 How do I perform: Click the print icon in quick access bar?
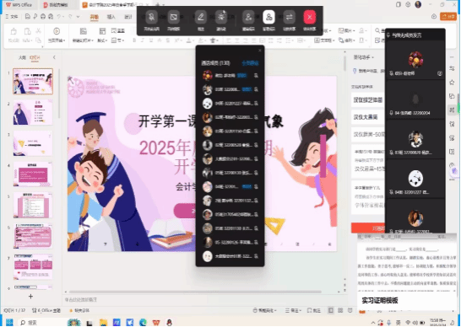(43, 17)
